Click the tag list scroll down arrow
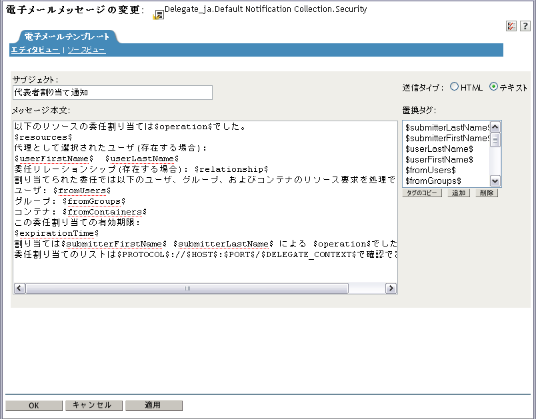The height and width of the screenshot is (419, 536). pyautogui.click(x=495, y=181)
